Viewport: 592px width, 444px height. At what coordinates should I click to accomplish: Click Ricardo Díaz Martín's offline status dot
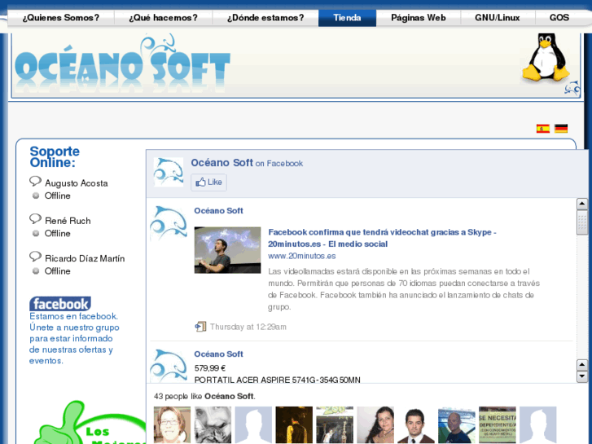click(36, 271)
